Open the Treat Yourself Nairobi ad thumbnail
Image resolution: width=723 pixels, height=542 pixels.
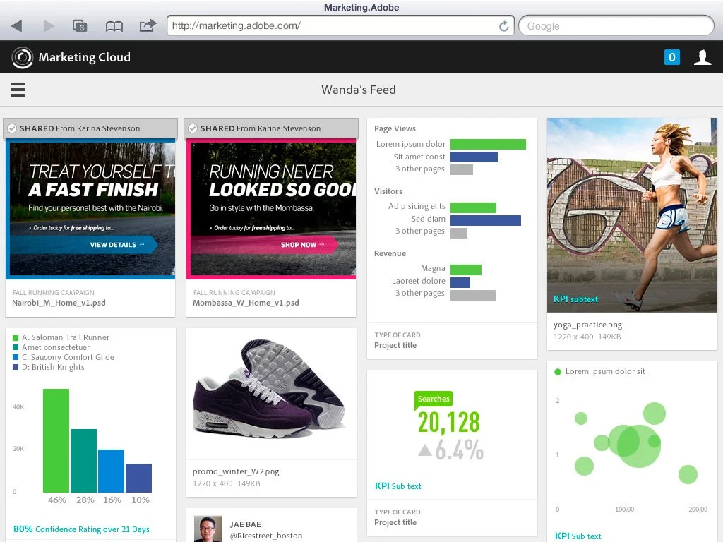(90, 209)
